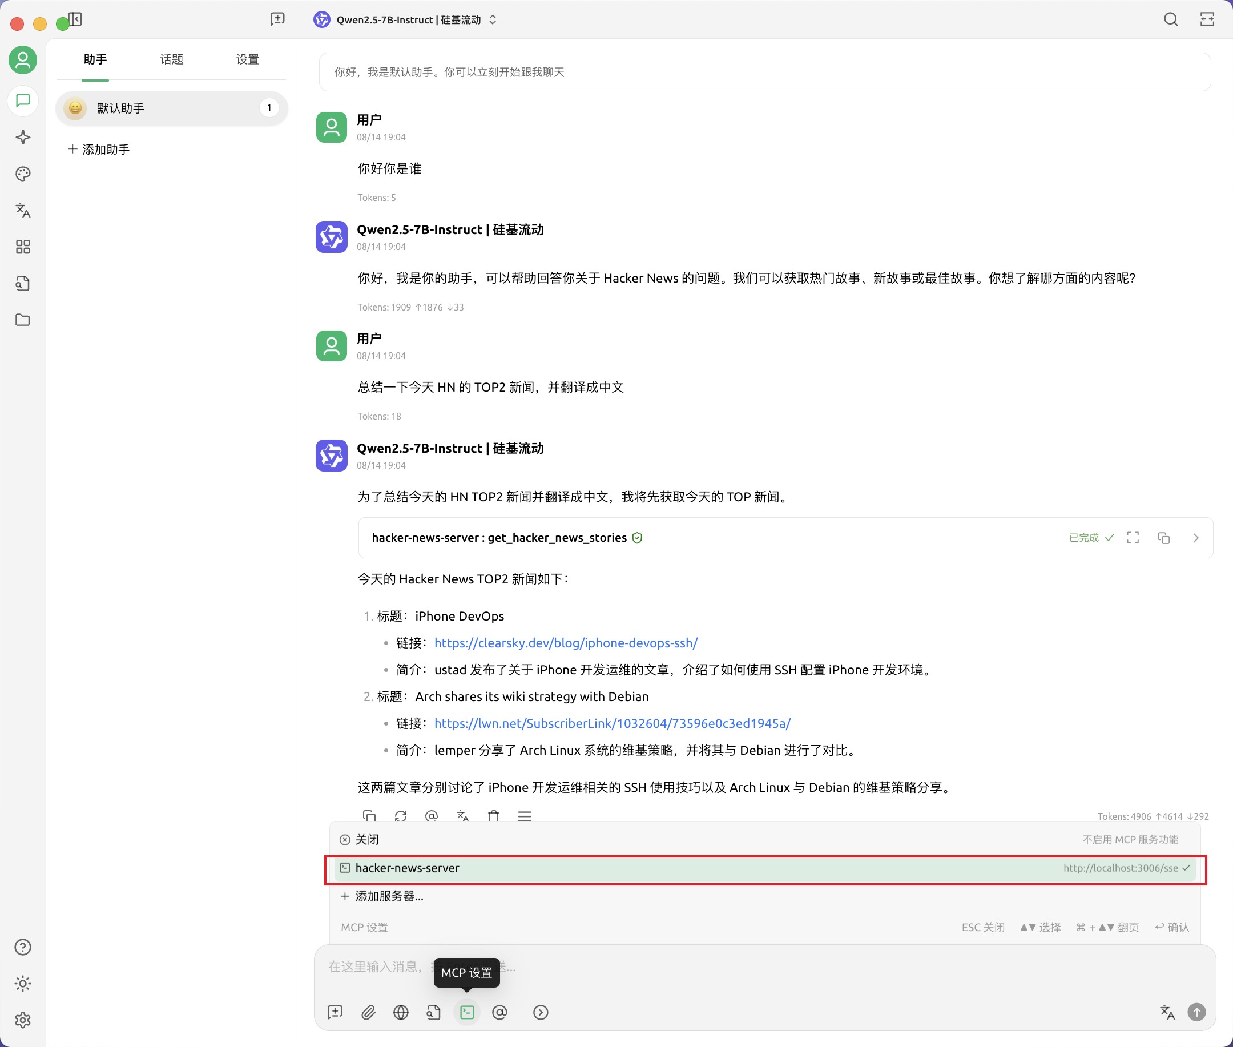Screen dimensions: 1233x1047
Task: Click new topic icon in input toolbar
Action: 335,1012
